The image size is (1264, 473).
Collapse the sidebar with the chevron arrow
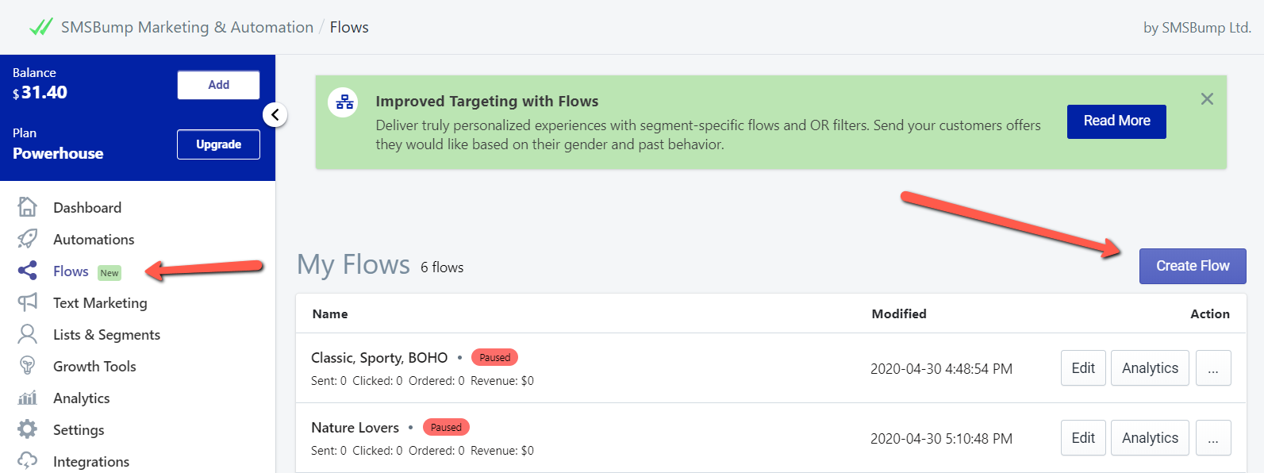point(275,114)
